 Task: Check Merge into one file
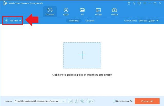pyautogui.click(x=114, y=101)
